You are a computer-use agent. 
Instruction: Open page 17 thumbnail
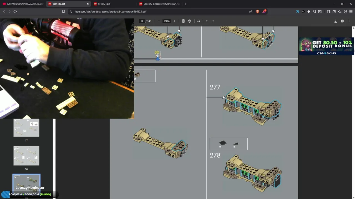pos(26,127)
